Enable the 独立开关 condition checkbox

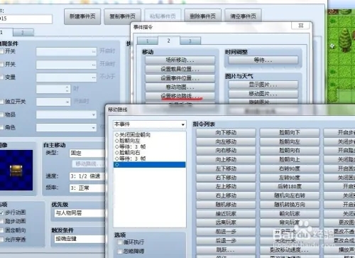pyautogui.click(x=2, y=102)
